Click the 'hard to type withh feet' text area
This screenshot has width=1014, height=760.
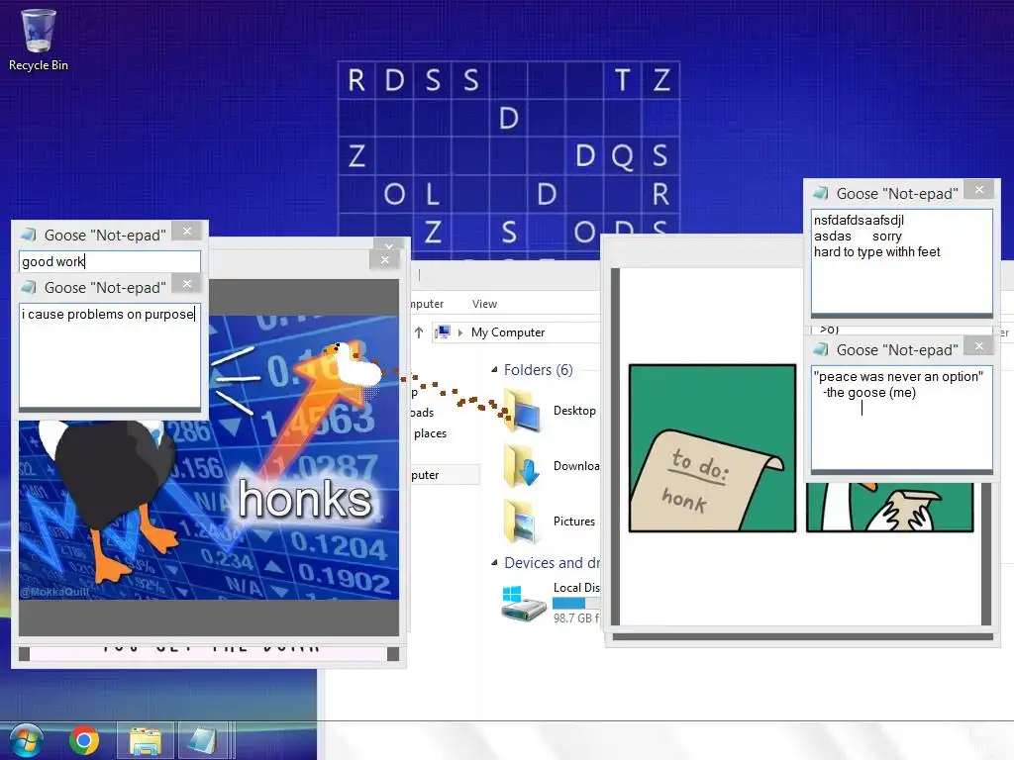[901, 261]
